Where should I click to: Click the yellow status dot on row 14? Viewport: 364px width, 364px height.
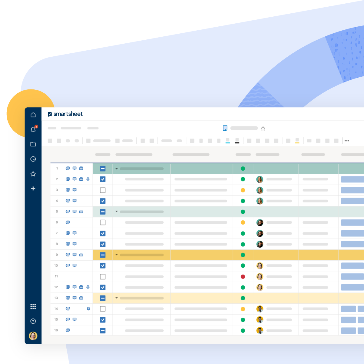tap(243, 309)
